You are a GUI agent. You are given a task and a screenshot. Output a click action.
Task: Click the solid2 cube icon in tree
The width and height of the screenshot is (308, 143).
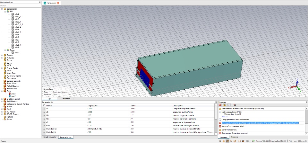pos(13,14)
